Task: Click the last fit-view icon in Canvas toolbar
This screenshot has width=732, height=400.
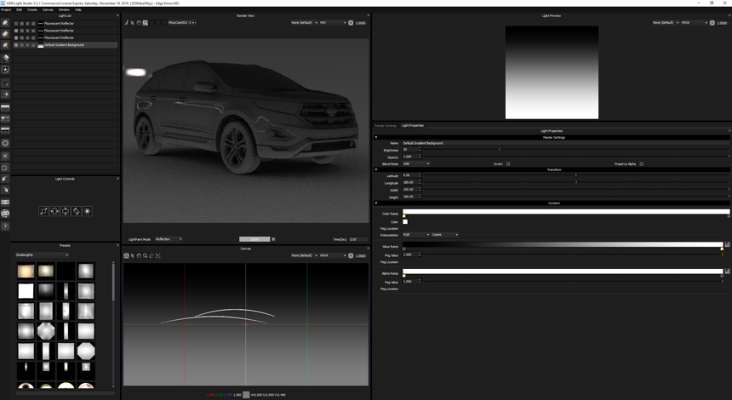Action: tap(157, 256)
